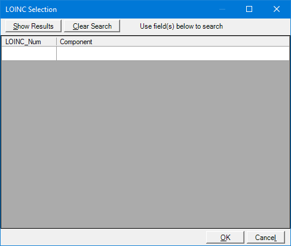
Task: Click blank toolbar space right of search hint
Action: click(x=257, y=26)
